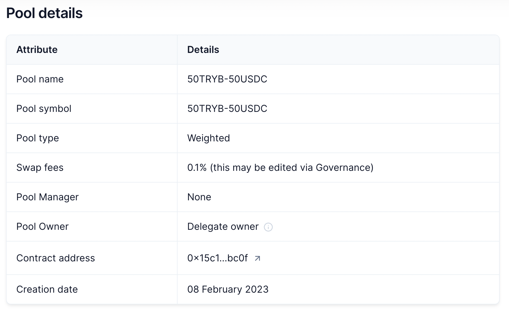Click the pool name value 50TRYB-50USDC

227,79
